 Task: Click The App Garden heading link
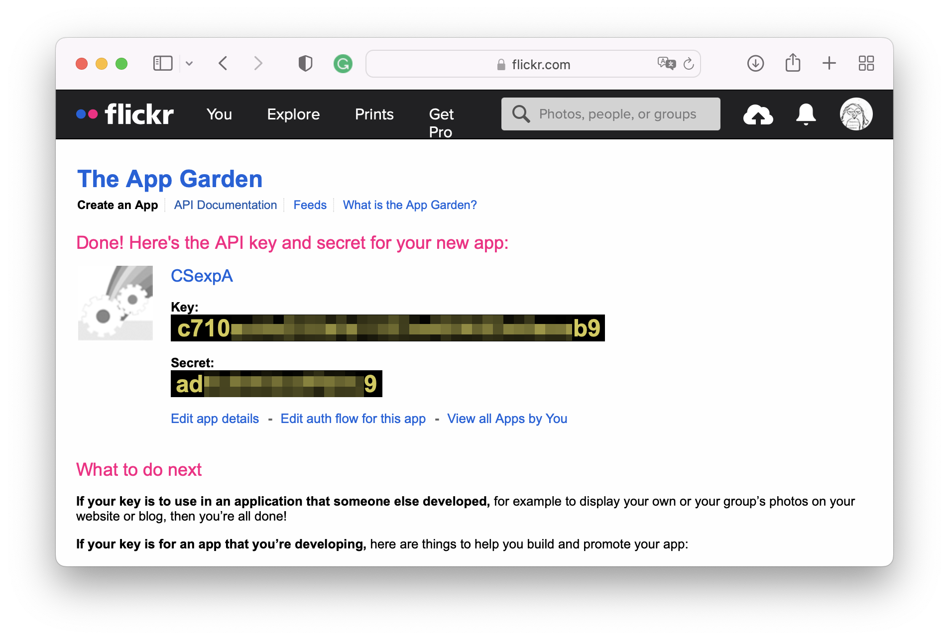coord(170,179)
